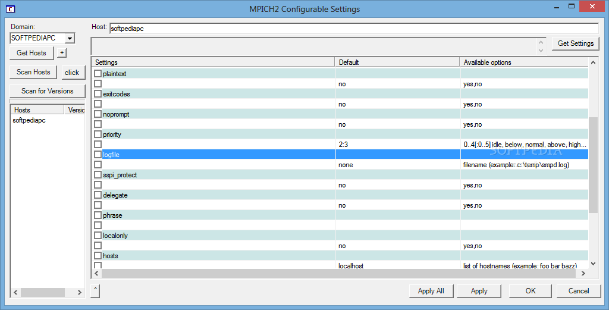
Task: Click the settings vertical scrollbar thumb
Action: pos(593,165)
